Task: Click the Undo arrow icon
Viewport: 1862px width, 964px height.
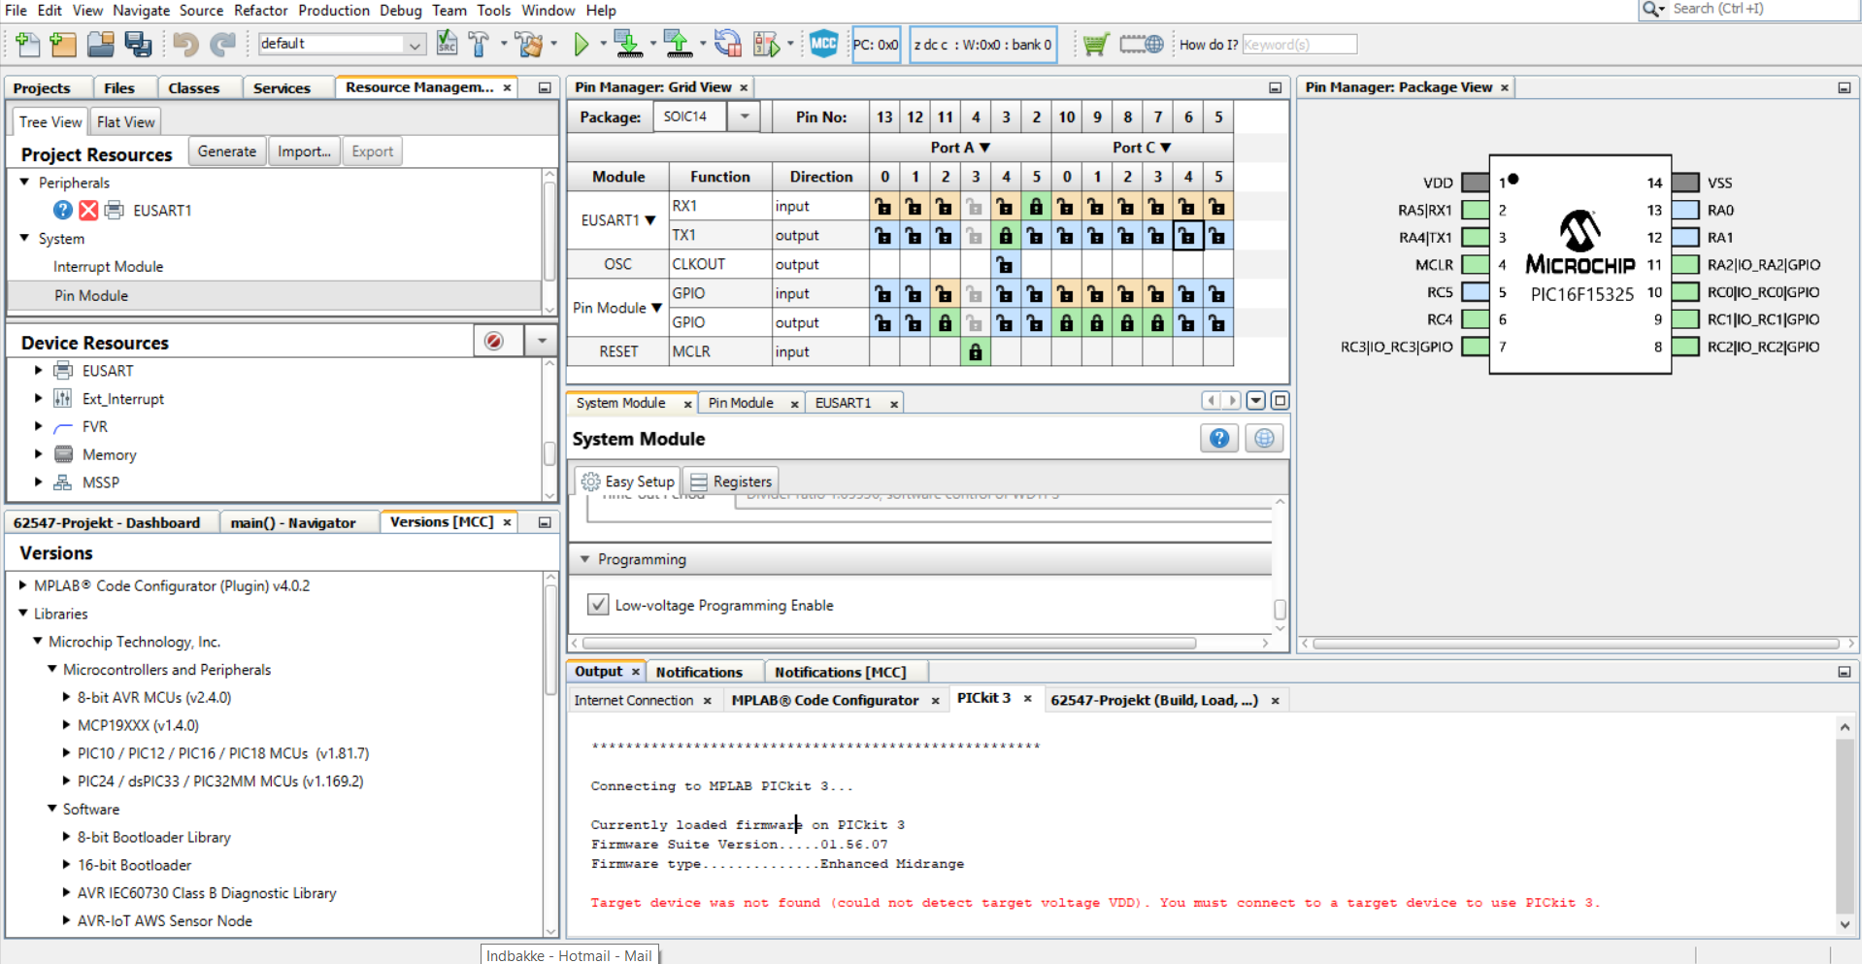Action: pos(185,44)
